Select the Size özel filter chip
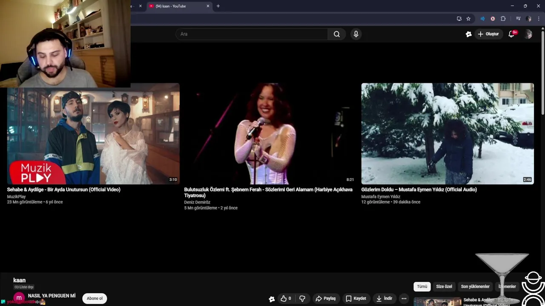The height and width of the screenshot is (306, 545). click(x=444, y=286)
